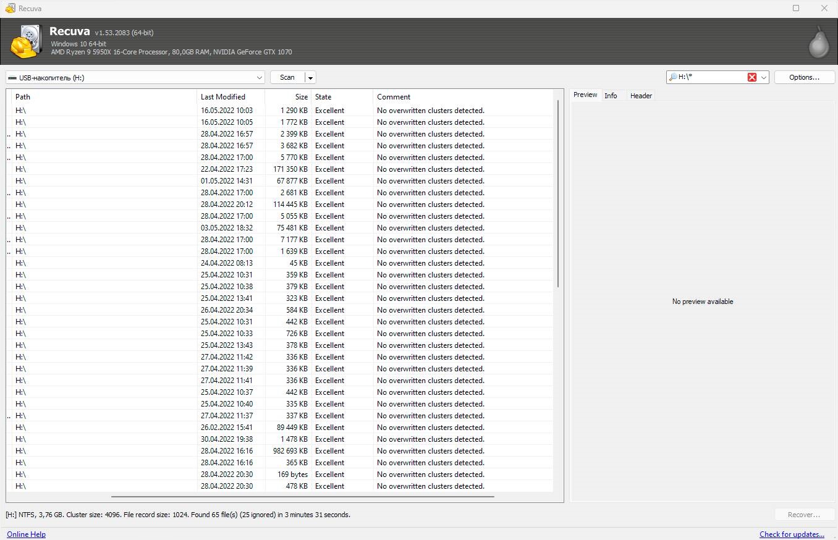The width and height of the screenshot is (838, 540).
Task: Sort by the State column header
Action: click(x=342, y=97)
